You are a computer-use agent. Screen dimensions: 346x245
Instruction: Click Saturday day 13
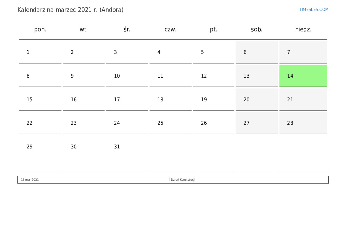(257, 76)
